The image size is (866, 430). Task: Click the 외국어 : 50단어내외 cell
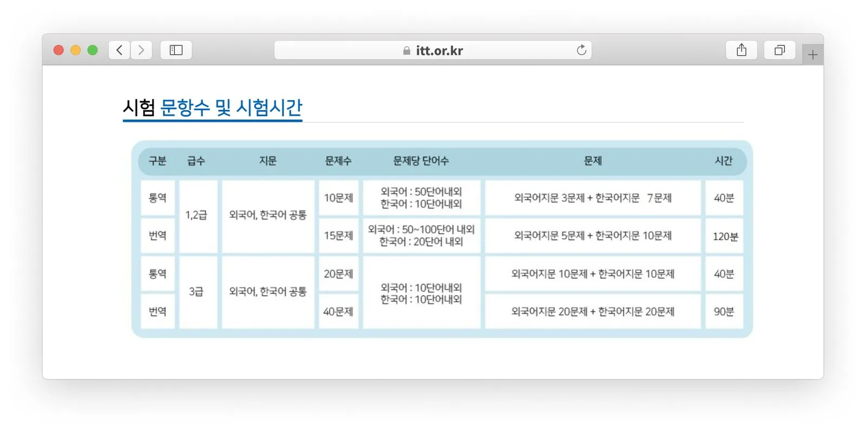click(422, 198)
